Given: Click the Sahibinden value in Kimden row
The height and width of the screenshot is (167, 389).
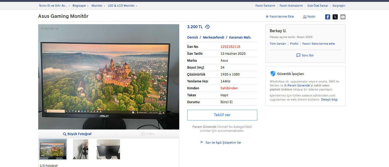Looking at the screenshot, I should pos(229,88).
